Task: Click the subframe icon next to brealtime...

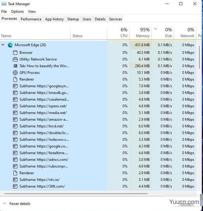Action: click(x=15, y=153)
